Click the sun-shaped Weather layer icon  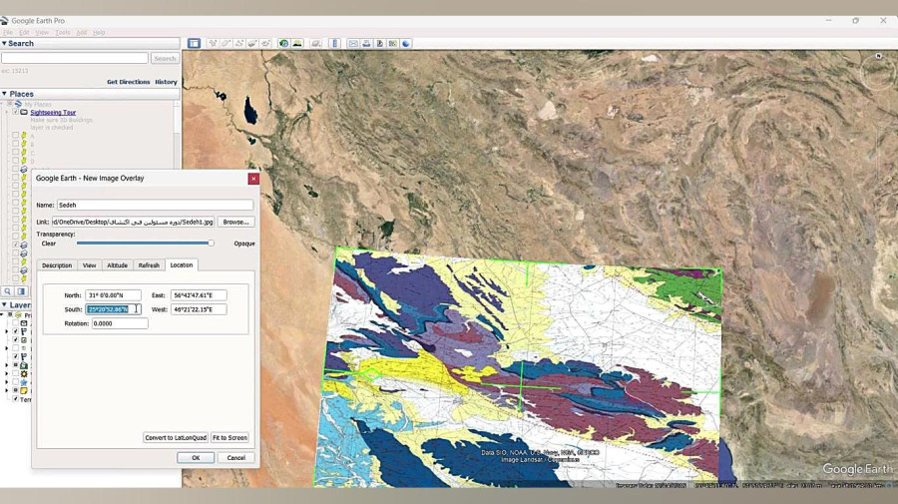pos(24,373)
